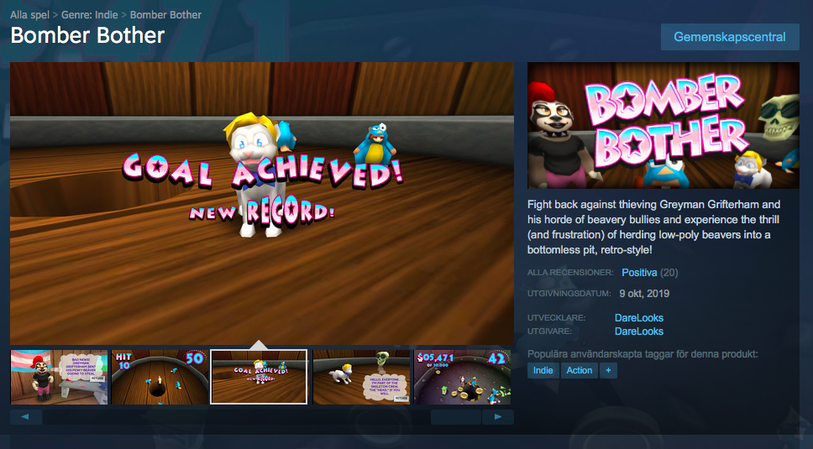Open the 'Alla spel' breadcrumb link
Image resolution: width=813 pixels, height=449 pixels.
point(29,15)
